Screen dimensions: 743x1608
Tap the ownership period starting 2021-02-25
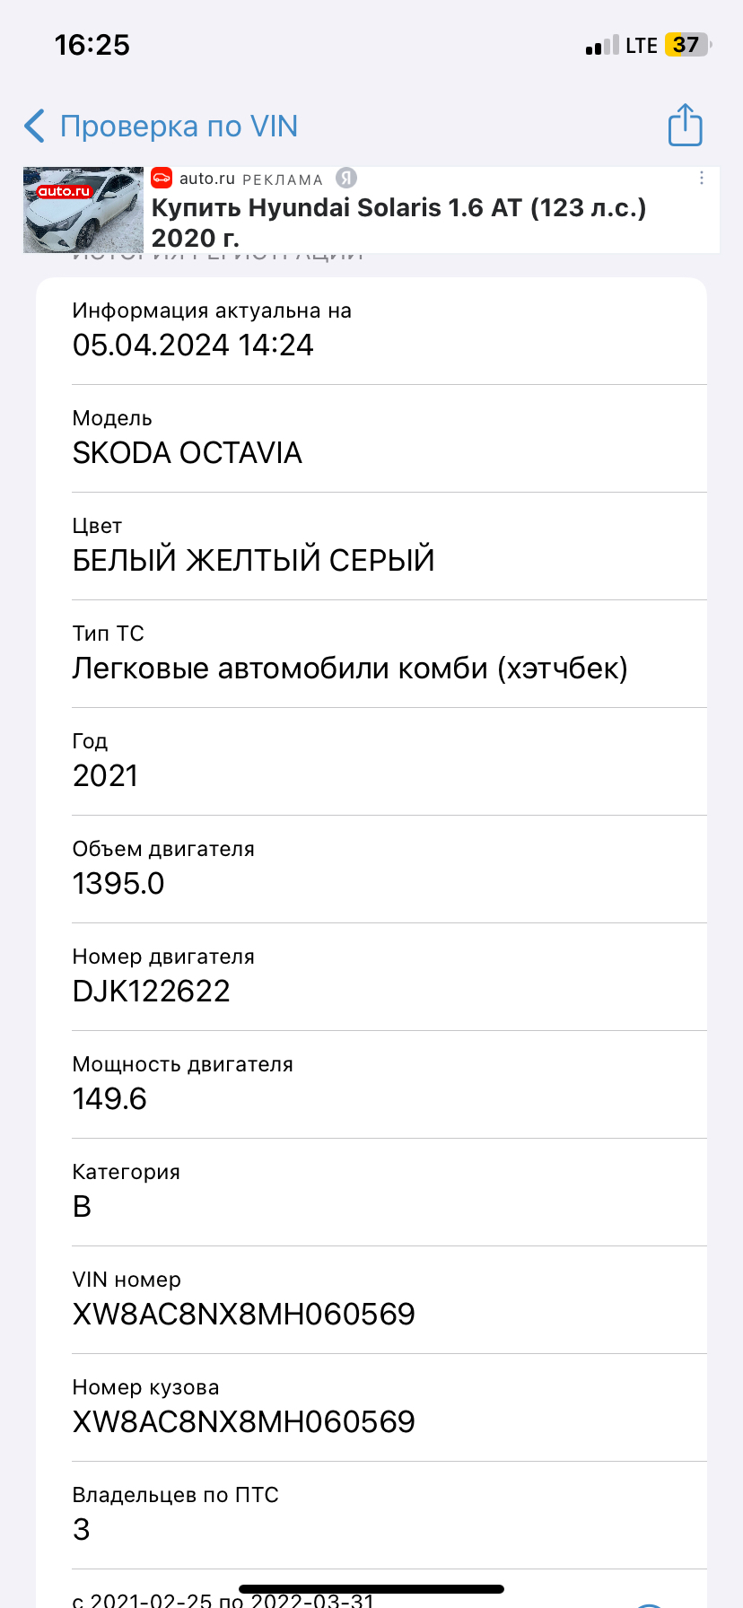pos(223,1599)
